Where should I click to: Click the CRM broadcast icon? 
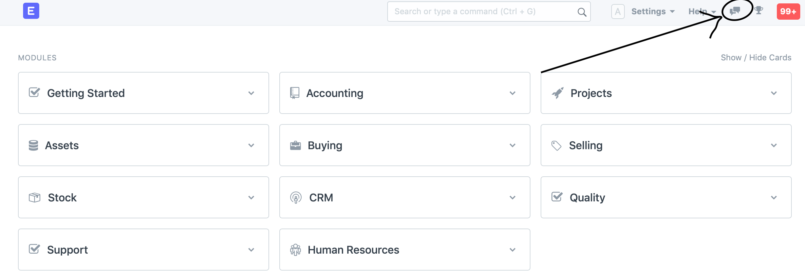pyautogui.click(x=296, y=197)
